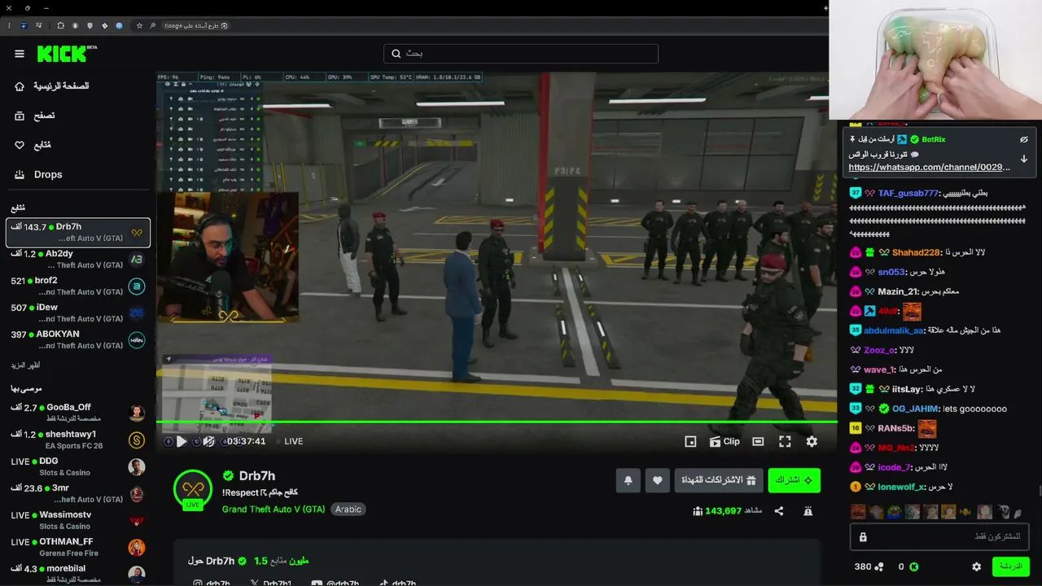The width and height of the screenshot is (1042, 586).
Task: Open Grand Theft Auto V category link
Action: pyautogui.click(x=274, y=509)
